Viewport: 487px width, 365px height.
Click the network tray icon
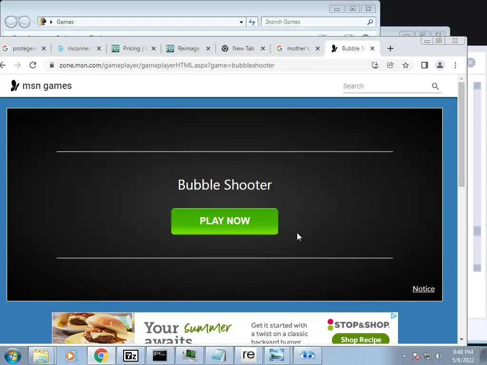pyautogui.click(x=428, y=356)
